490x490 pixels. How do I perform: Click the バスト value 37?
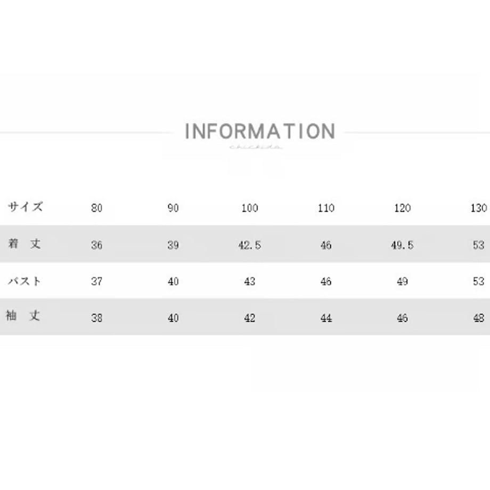[96, 281]
